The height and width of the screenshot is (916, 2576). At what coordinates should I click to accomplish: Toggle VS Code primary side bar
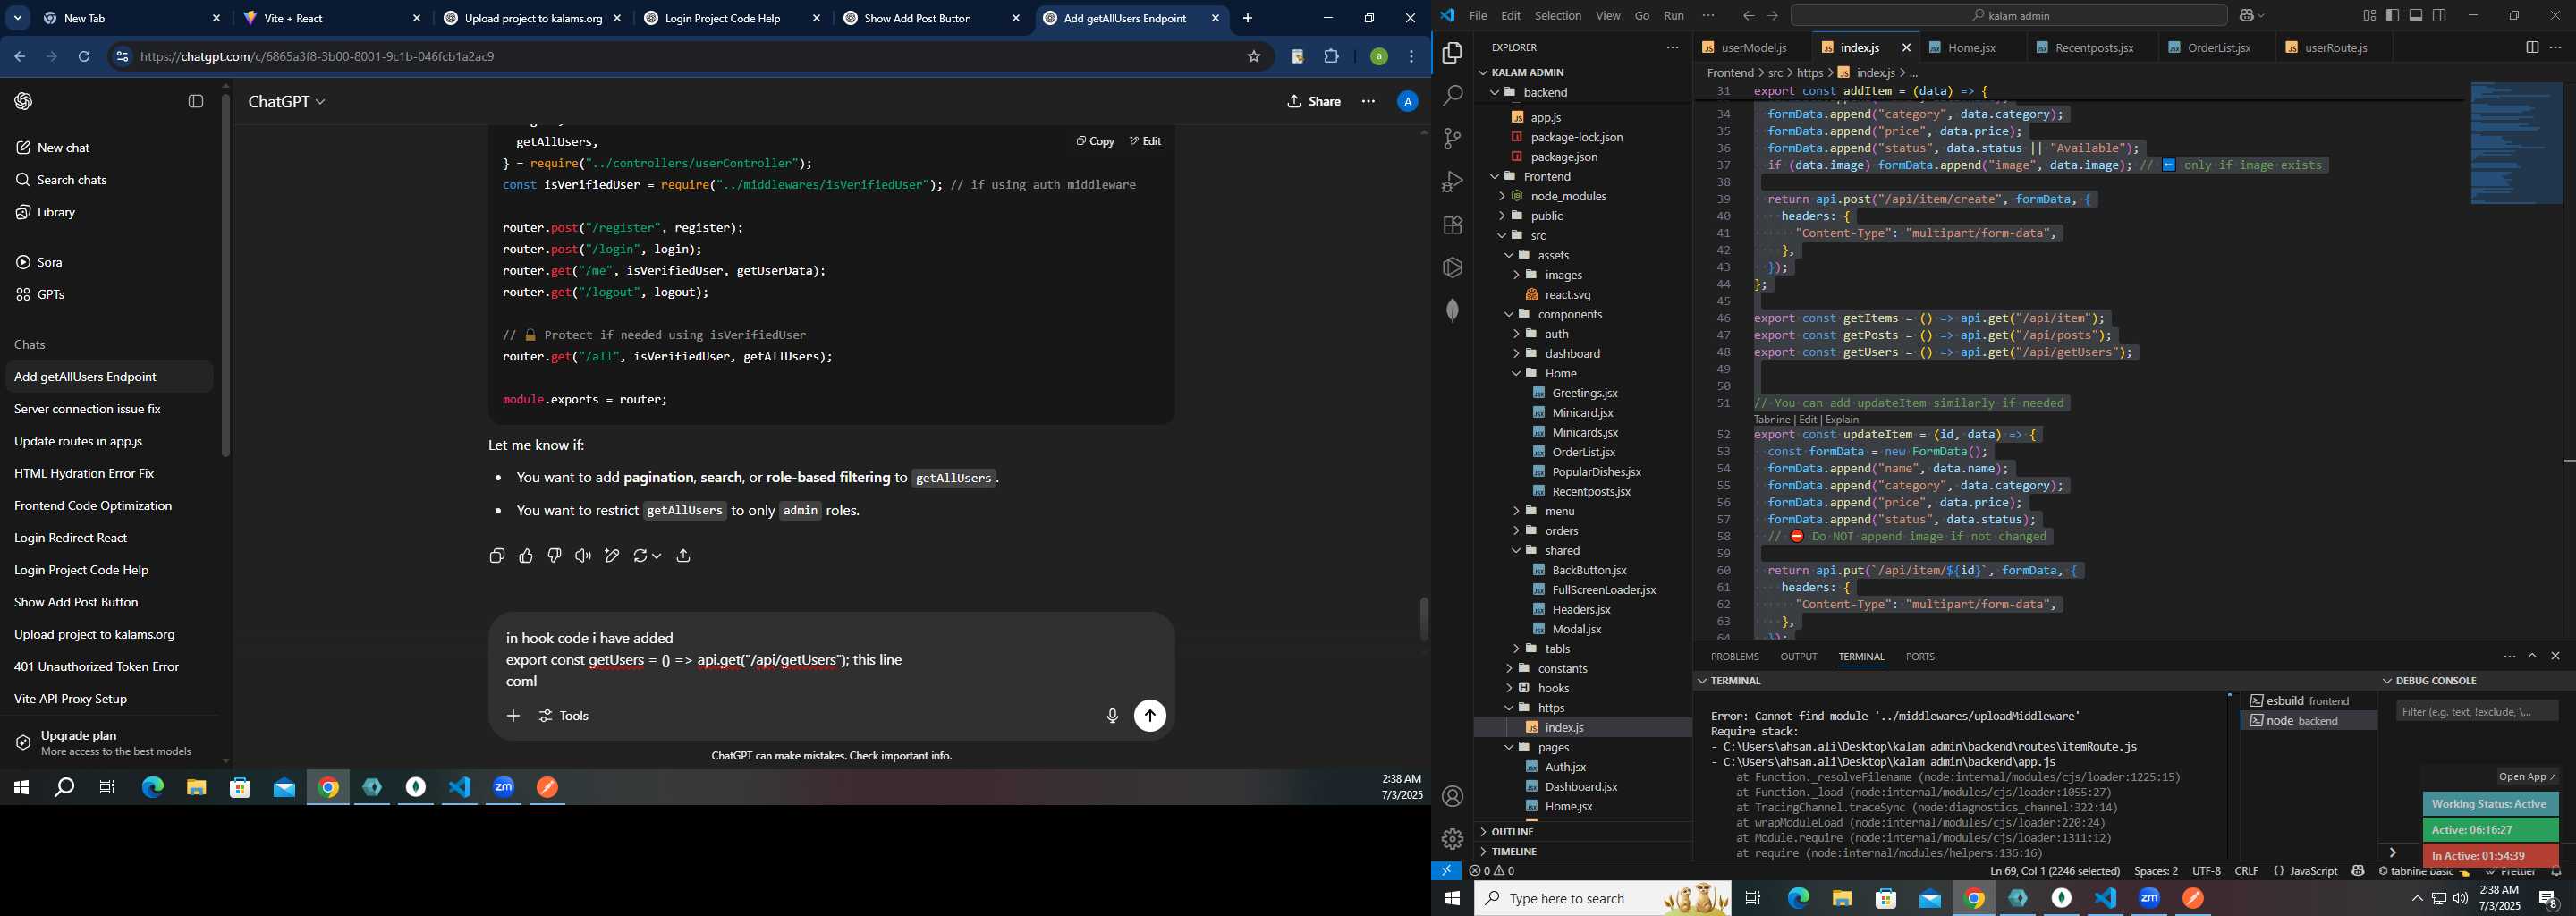tap(2393, 15)
